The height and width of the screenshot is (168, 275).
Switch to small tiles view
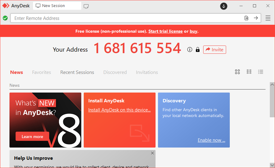point(249,72)
